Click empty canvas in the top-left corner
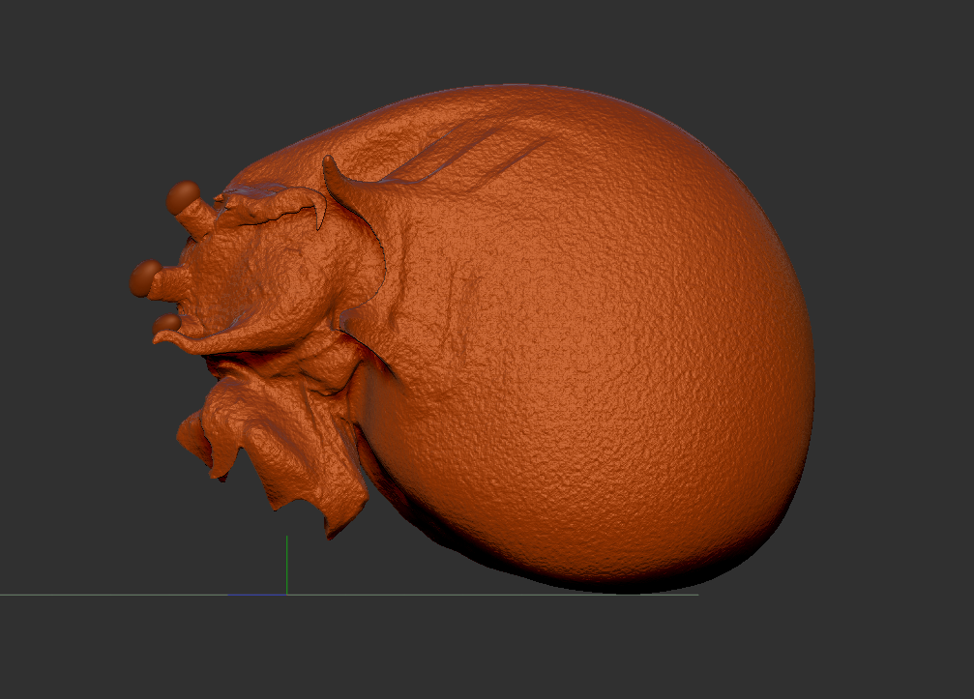 [x=58, y=48]
